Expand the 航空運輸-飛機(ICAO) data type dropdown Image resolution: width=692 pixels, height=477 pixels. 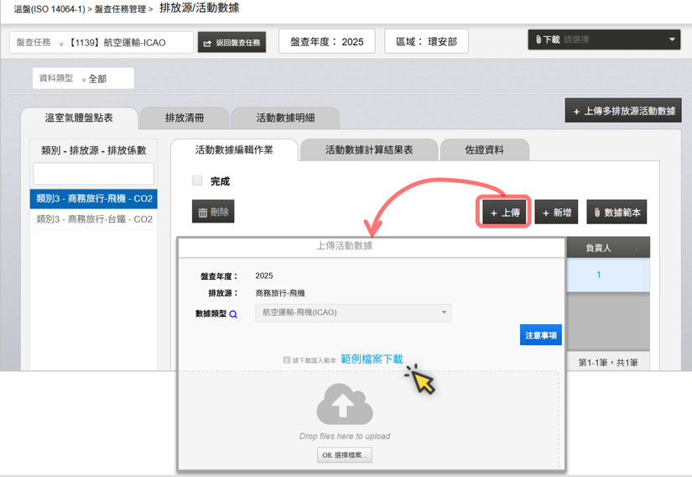coord(353,312)
